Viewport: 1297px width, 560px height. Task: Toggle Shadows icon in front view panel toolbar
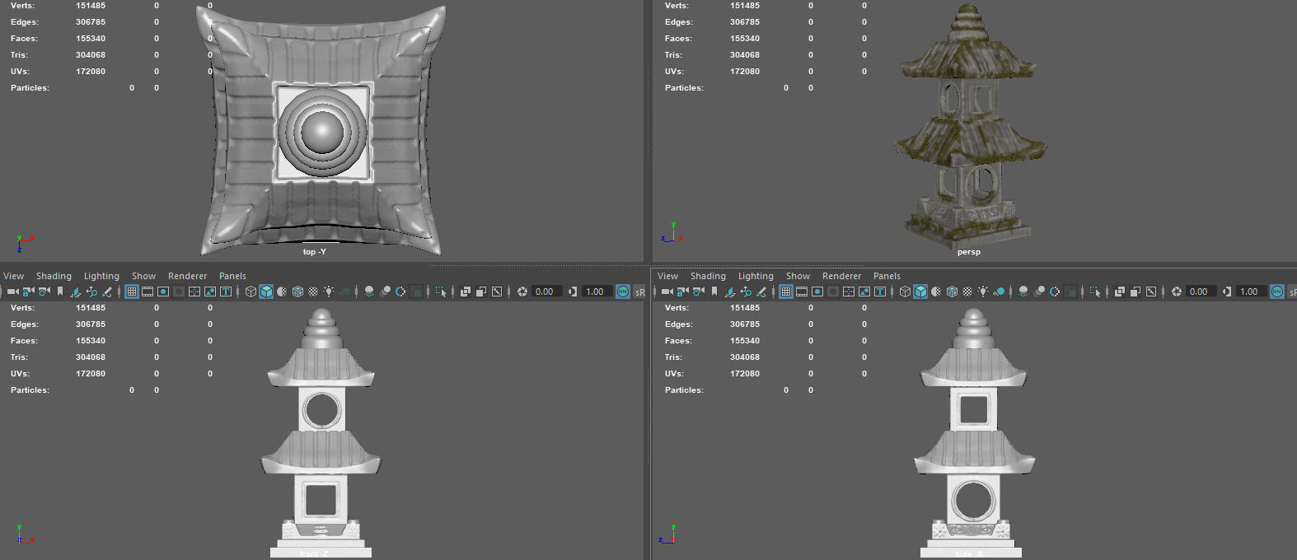coord(345,292)
